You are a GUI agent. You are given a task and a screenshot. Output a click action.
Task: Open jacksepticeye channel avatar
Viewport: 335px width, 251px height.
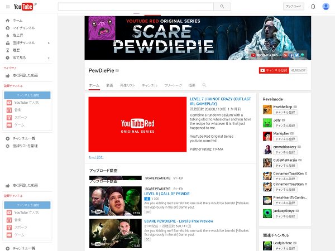tap(267, 214)
